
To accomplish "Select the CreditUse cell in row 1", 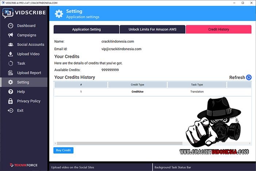I will (137, 92).
